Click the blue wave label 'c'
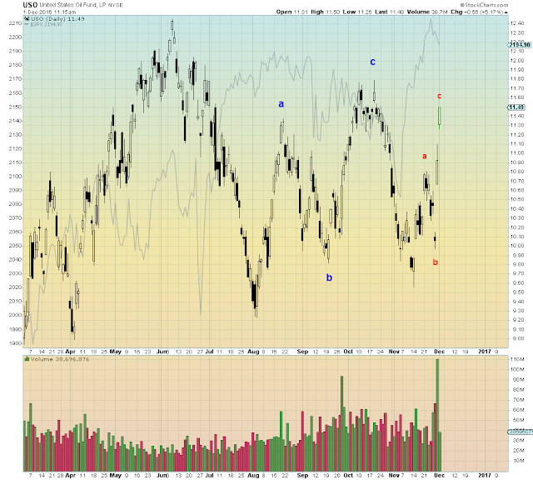 (372, 62)
